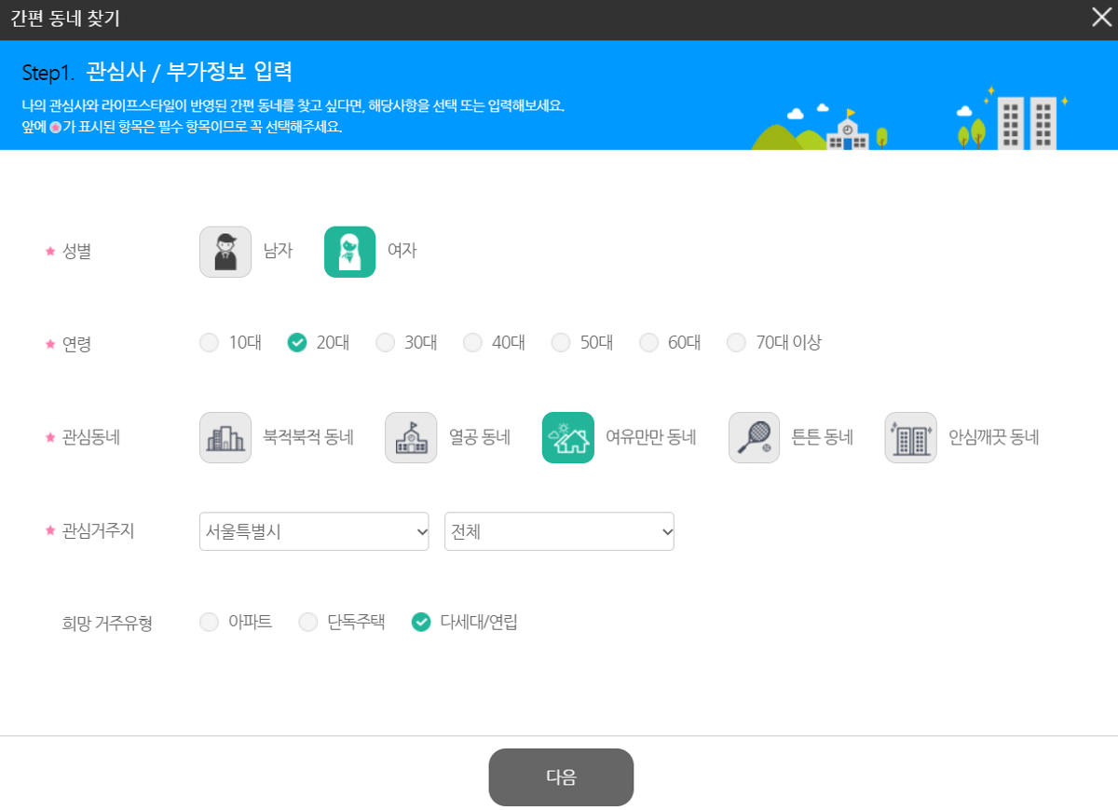Image resolution: width=1118 pixels, height=810 pixels.
Task: Select the female (여자) gender icon
Action: coord(349,252)
